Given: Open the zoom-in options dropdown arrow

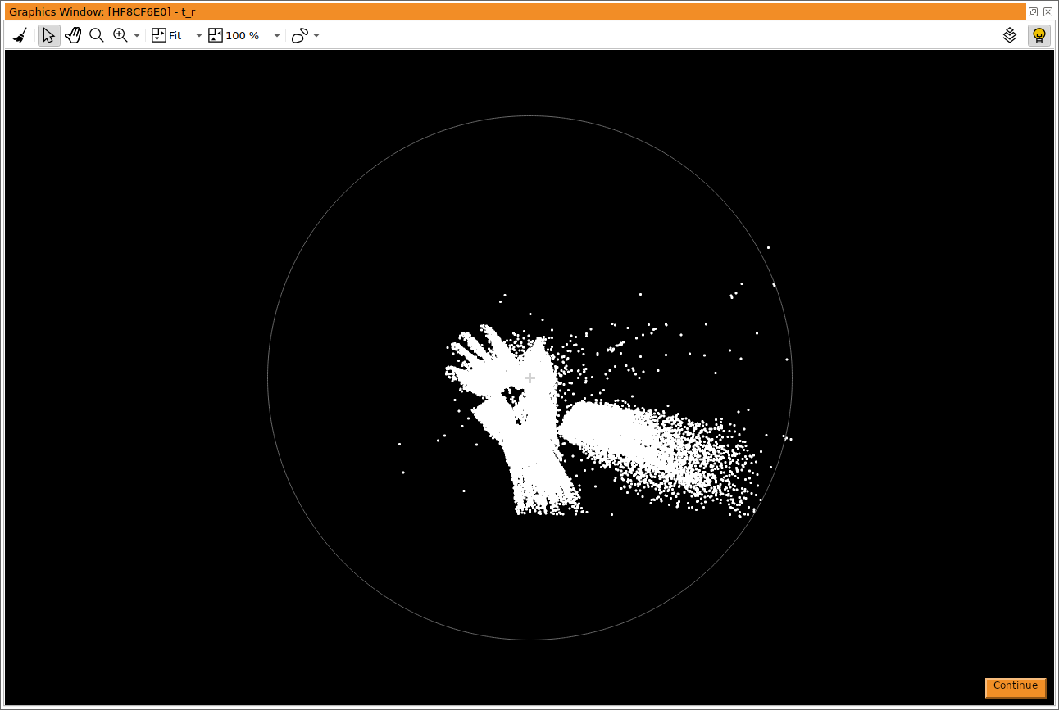Looking at the screenshot, I should pyautogui.click(x=137, y=36).
